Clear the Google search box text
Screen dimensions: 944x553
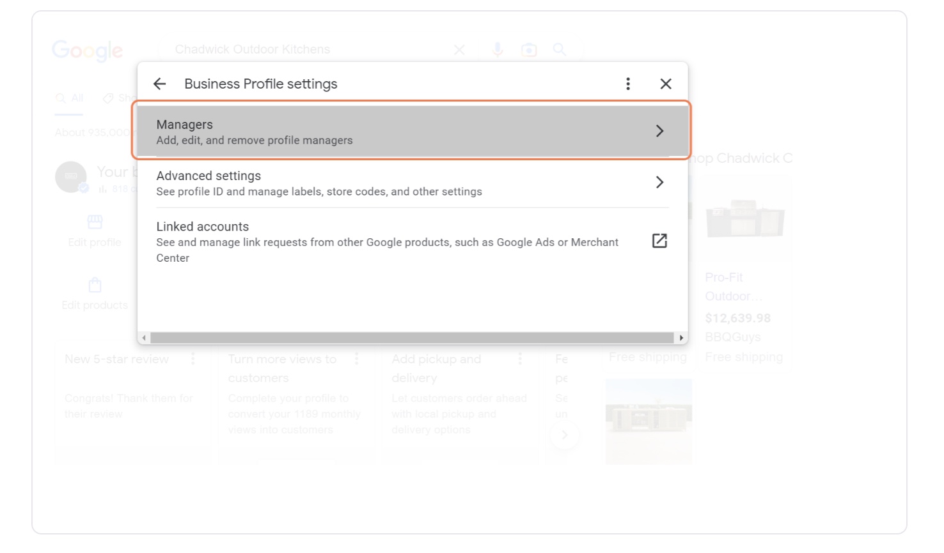pyautogui.click(x=459, y=50)
